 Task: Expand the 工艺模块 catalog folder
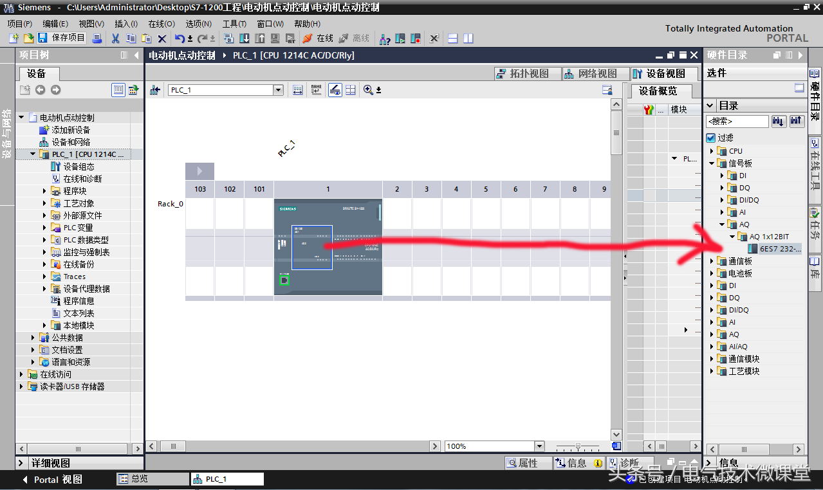(712, 371)
